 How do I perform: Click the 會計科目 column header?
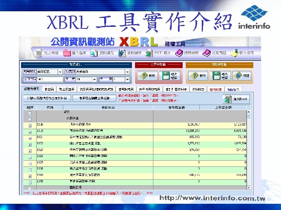[108, 107]
